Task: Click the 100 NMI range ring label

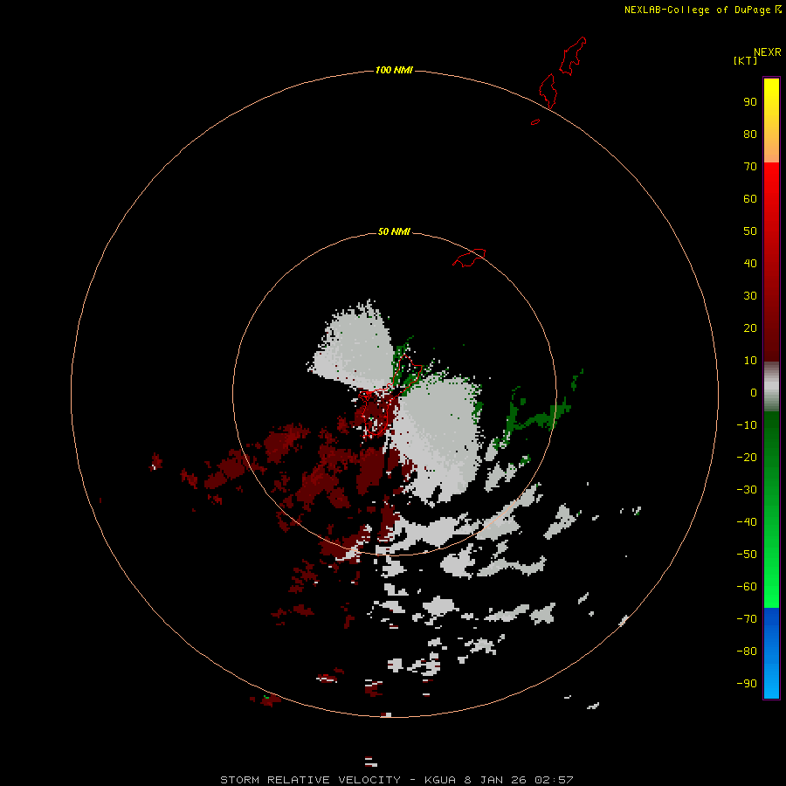Action: point(394,70)
